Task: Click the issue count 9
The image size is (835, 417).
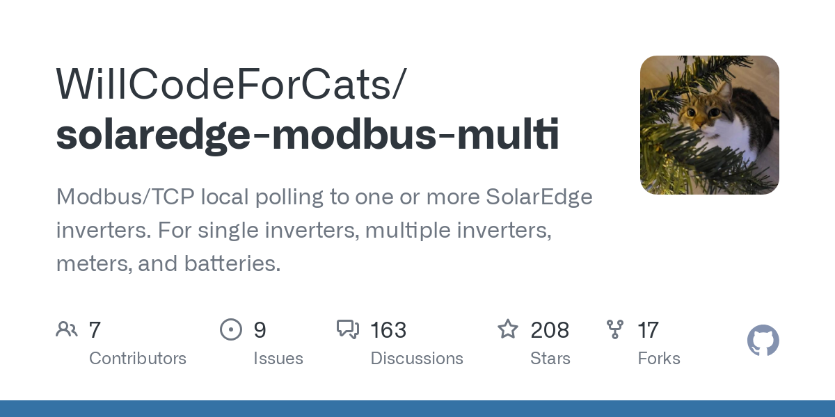Action: pos(260,330)
